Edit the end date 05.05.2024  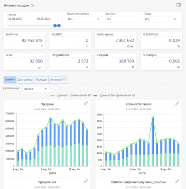tap(47, 19)
